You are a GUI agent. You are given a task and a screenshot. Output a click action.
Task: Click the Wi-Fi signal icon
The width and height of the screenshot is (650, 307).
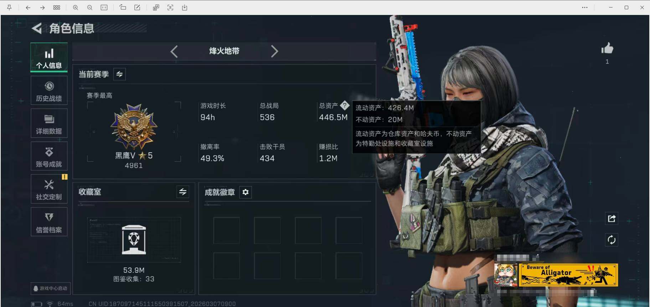coord(50,304)
